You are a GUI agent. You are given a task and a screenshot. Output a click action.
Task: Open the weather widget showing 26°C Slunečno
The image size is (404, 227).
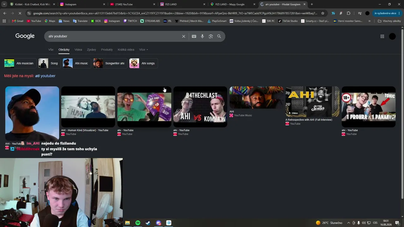(329, 223)
